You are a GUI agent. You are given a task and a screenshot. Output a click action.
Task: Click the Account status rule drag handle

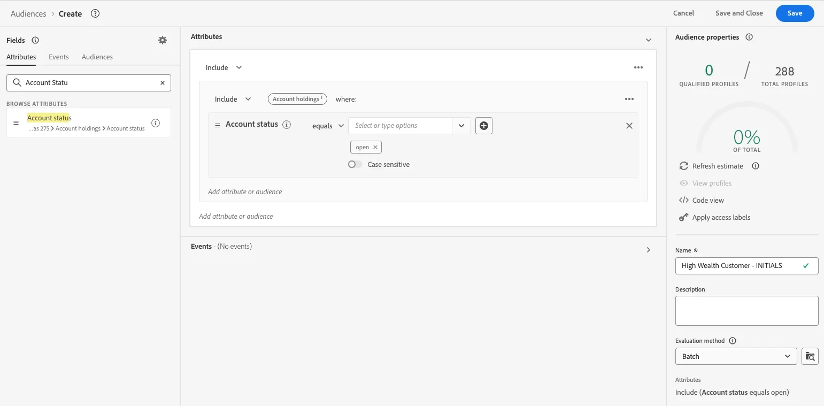pyautogui.click(x=218, y=125)
